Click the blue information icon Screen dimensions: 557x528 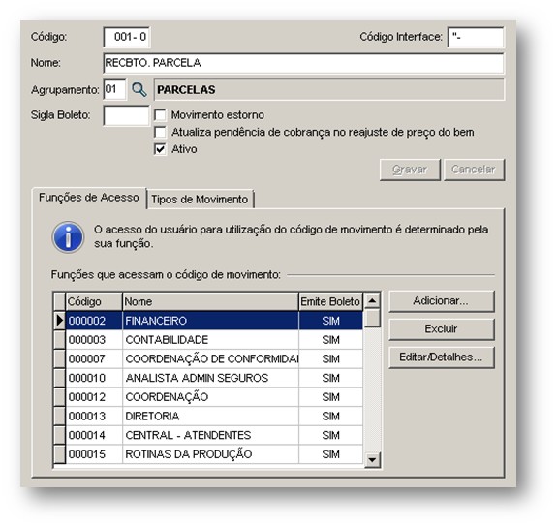[68, 237]
